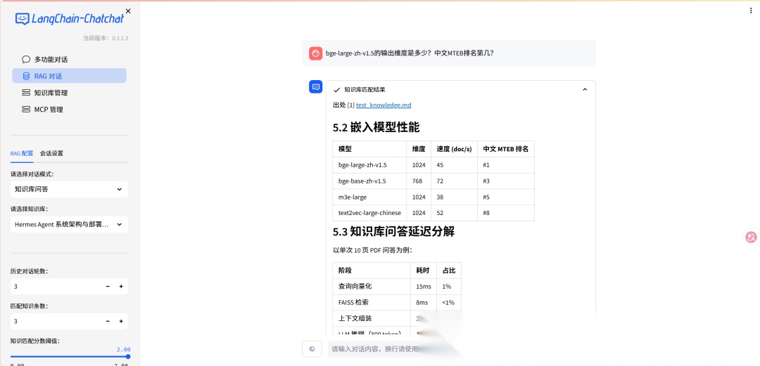
Task: Click the user avatar icon in question
Action: point(315,53)
